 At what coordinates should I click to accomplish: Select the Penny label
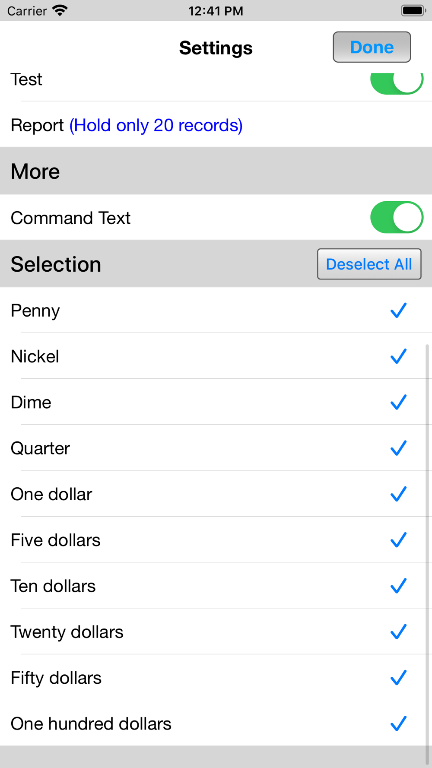[35, 311]
